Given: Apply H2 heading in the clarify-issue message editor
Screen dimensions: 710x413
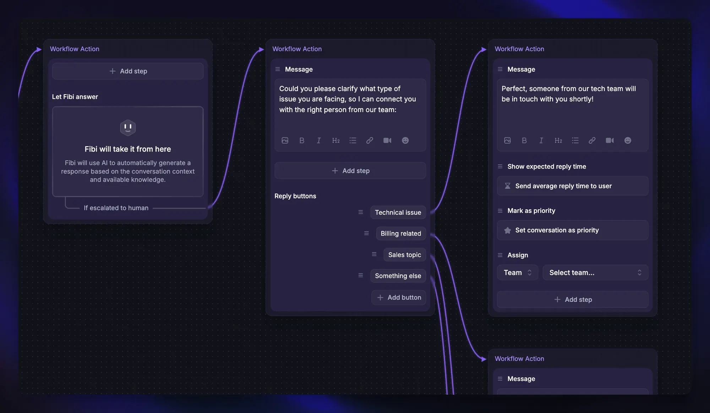Looking at the screenshot, I should tap(336, 141).
